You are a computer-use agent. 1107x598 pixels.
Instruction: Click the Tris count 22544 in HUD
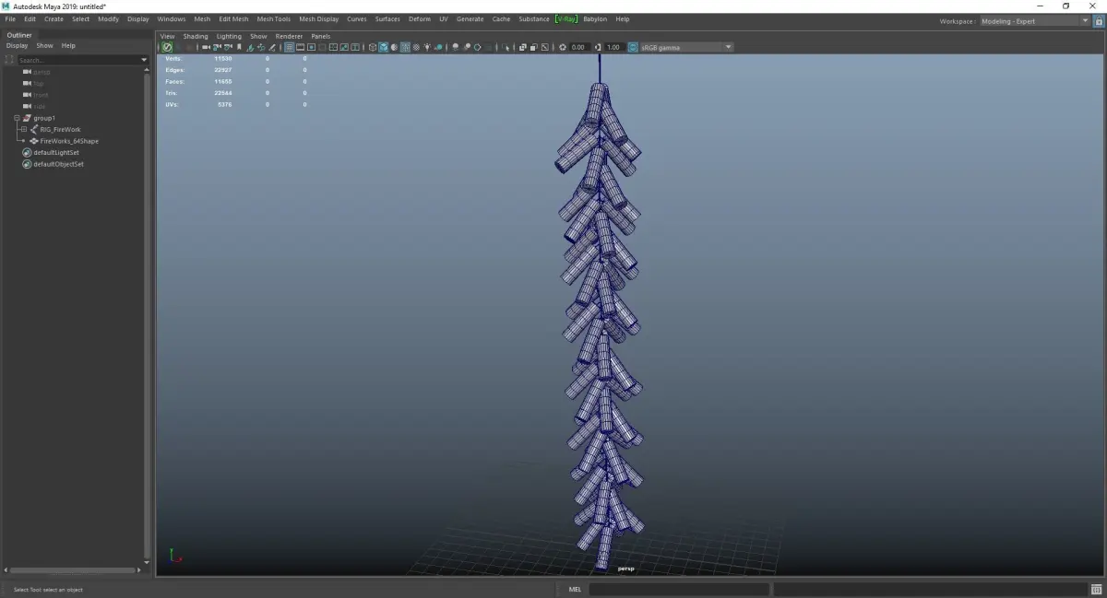[x=222, y=93]
